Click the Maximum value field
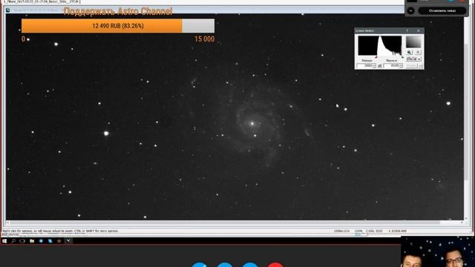Screen dimensions: 475x267 393,66
